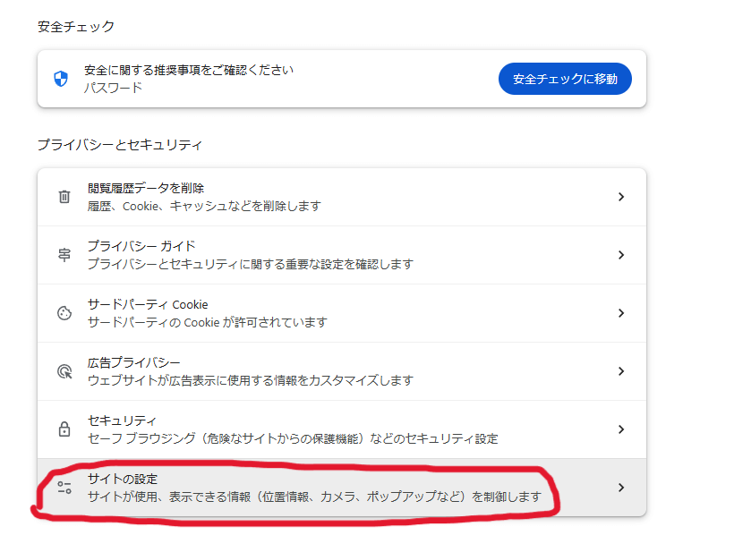734x535 pixels.
Task: Open 安全チェックに移動 button
Action: click(565, 79)
